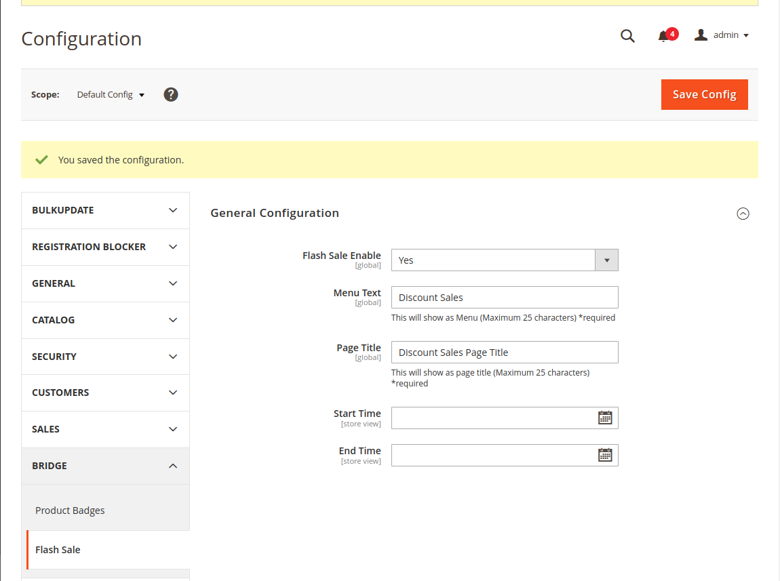Click the help question mark icon
The width and height of the screenshot is (780, 581).
[x=171, y=95]
